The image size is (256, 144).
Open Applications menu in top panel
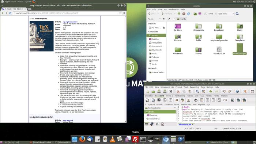tap(10, 1)
